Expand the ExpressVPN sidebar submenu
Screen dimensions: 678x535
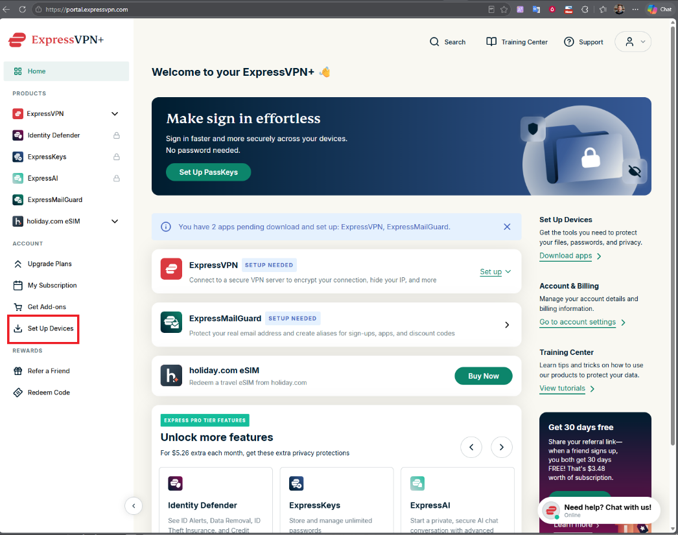pos(115,113)
